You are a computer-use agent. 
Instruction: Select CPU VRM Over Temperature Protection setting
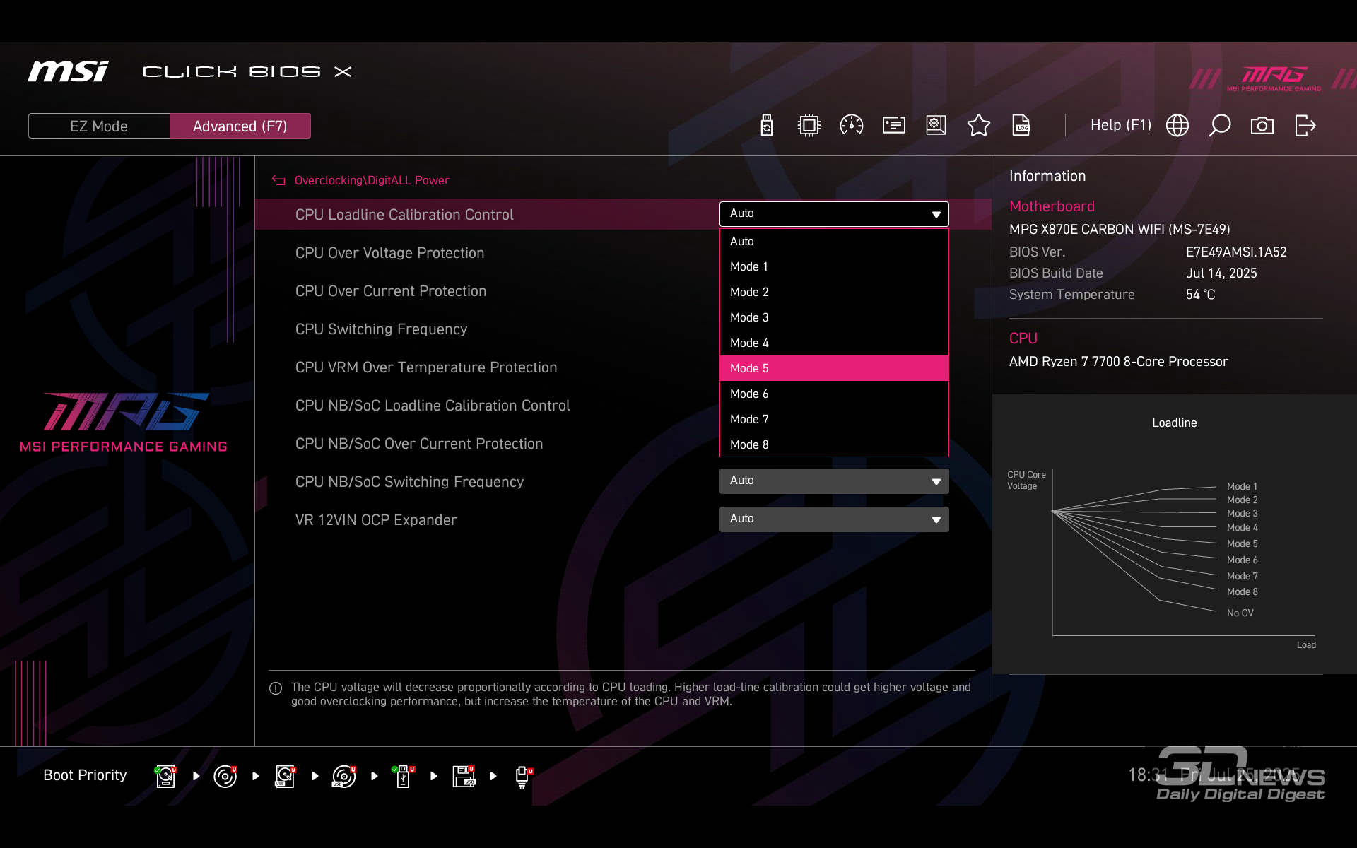[426, 367]
